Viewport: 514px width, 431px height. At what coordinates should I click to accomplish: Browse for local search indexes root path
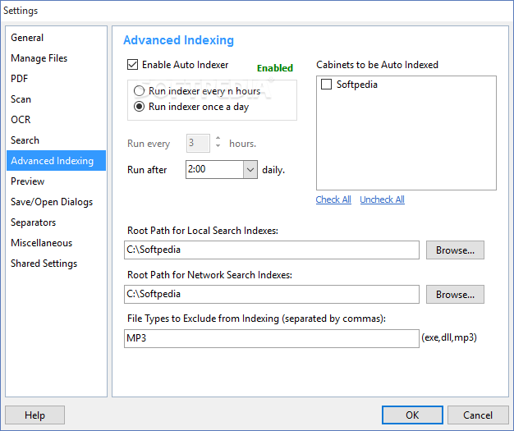pyautogui.click(x=455, y=250)
